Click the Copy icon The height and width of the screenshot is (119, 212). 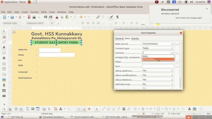[62, 17]
